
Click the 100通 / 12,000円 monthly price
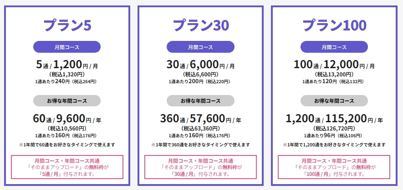tap(334, 65)
